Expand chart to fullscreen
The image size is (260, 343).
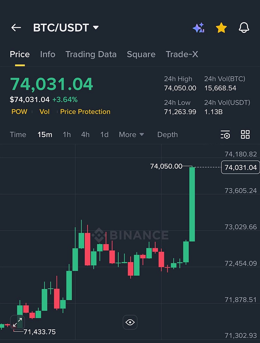click(17, 322)
